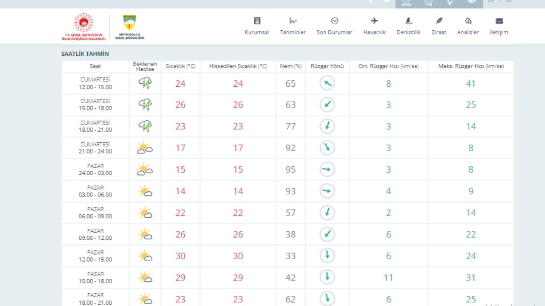Click the Rüzgar Yönü column header
Image resolution: width=545 pixels, height=306 pixels.
327,66
